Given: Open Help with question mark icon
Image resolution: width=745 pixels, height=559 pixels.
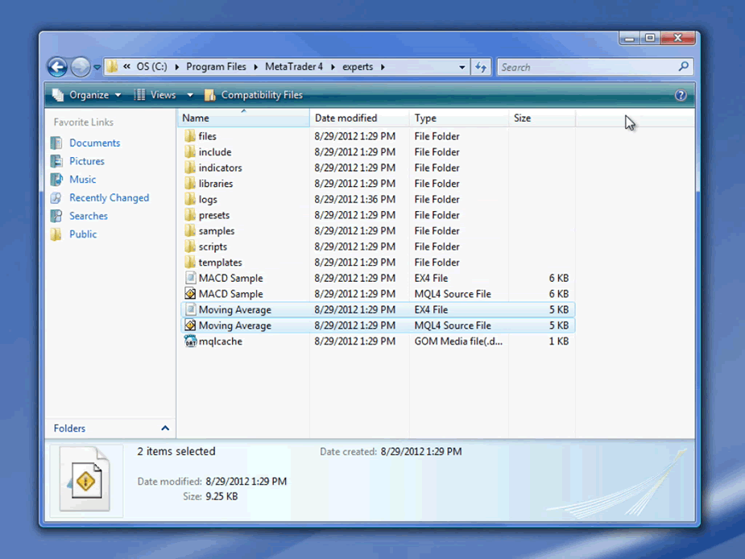Looking at the screenshot, I should 681,95.
